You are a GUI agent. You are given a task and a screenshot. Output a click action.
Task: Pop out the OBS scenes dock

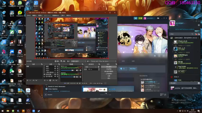42,64
